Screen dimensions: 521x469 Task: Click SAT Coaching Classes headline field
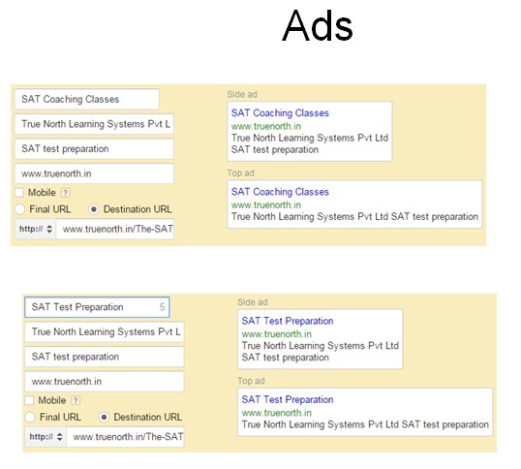point(87,99)
